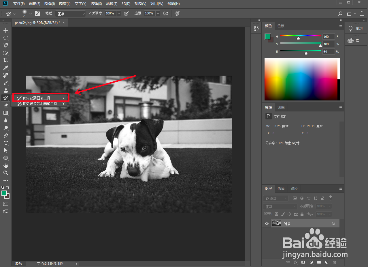Image resolution: width=368 pixels, height=267 pixels.
Task: Expand the 不透明度 slider arrow in options bar
Action: tap(118, 13)
